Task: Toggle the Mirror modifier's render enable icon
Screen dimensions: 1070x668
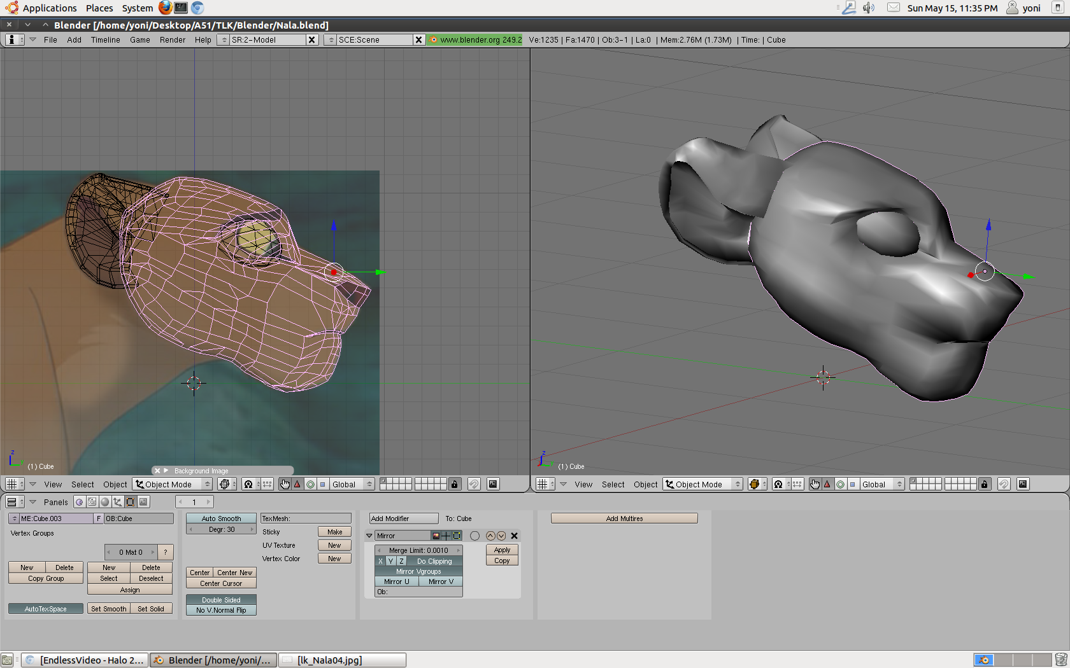Action: tap(436, 536)
